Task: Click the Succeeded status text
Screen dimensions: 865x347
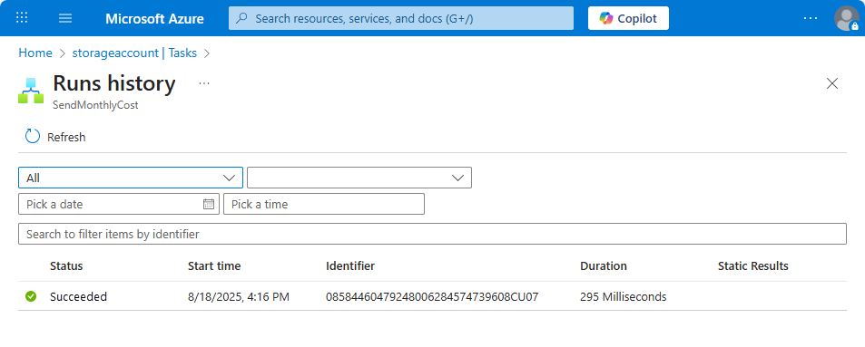Action: (78, 297)
